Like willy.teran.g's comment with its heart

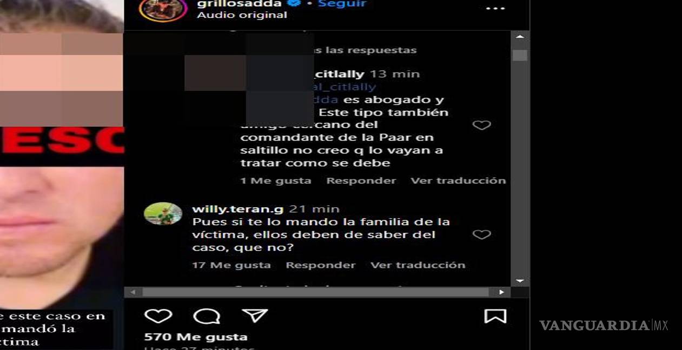pos(481,234)
